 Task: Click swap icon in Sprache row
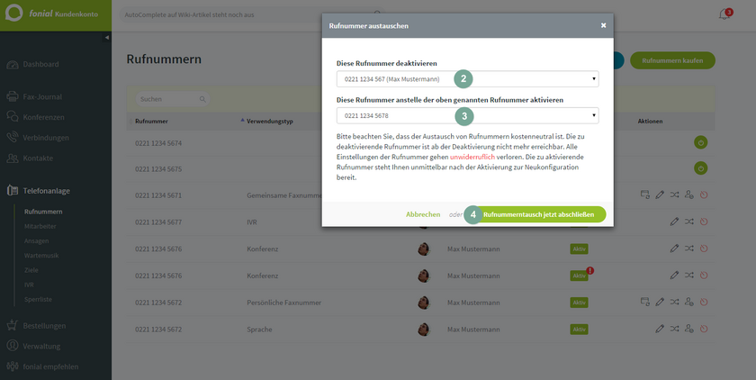click(x=674, y=329)
